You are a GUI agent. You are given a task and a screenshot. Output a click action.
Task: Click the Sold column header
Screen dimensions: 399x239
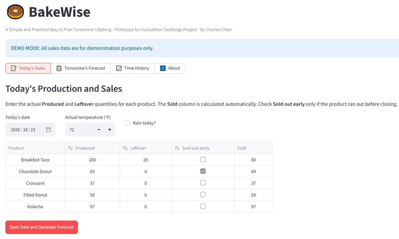(253, 148)
